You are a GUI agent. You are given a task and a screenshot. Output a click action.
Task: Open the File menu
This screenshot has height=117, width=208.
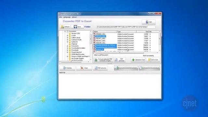60,17
